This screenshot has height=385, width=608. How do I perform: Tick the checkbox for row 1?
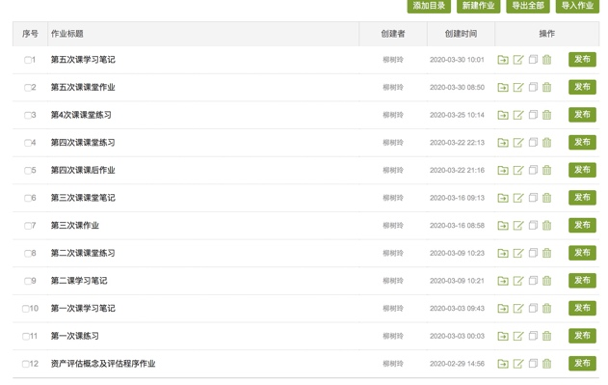coord(28,60)
